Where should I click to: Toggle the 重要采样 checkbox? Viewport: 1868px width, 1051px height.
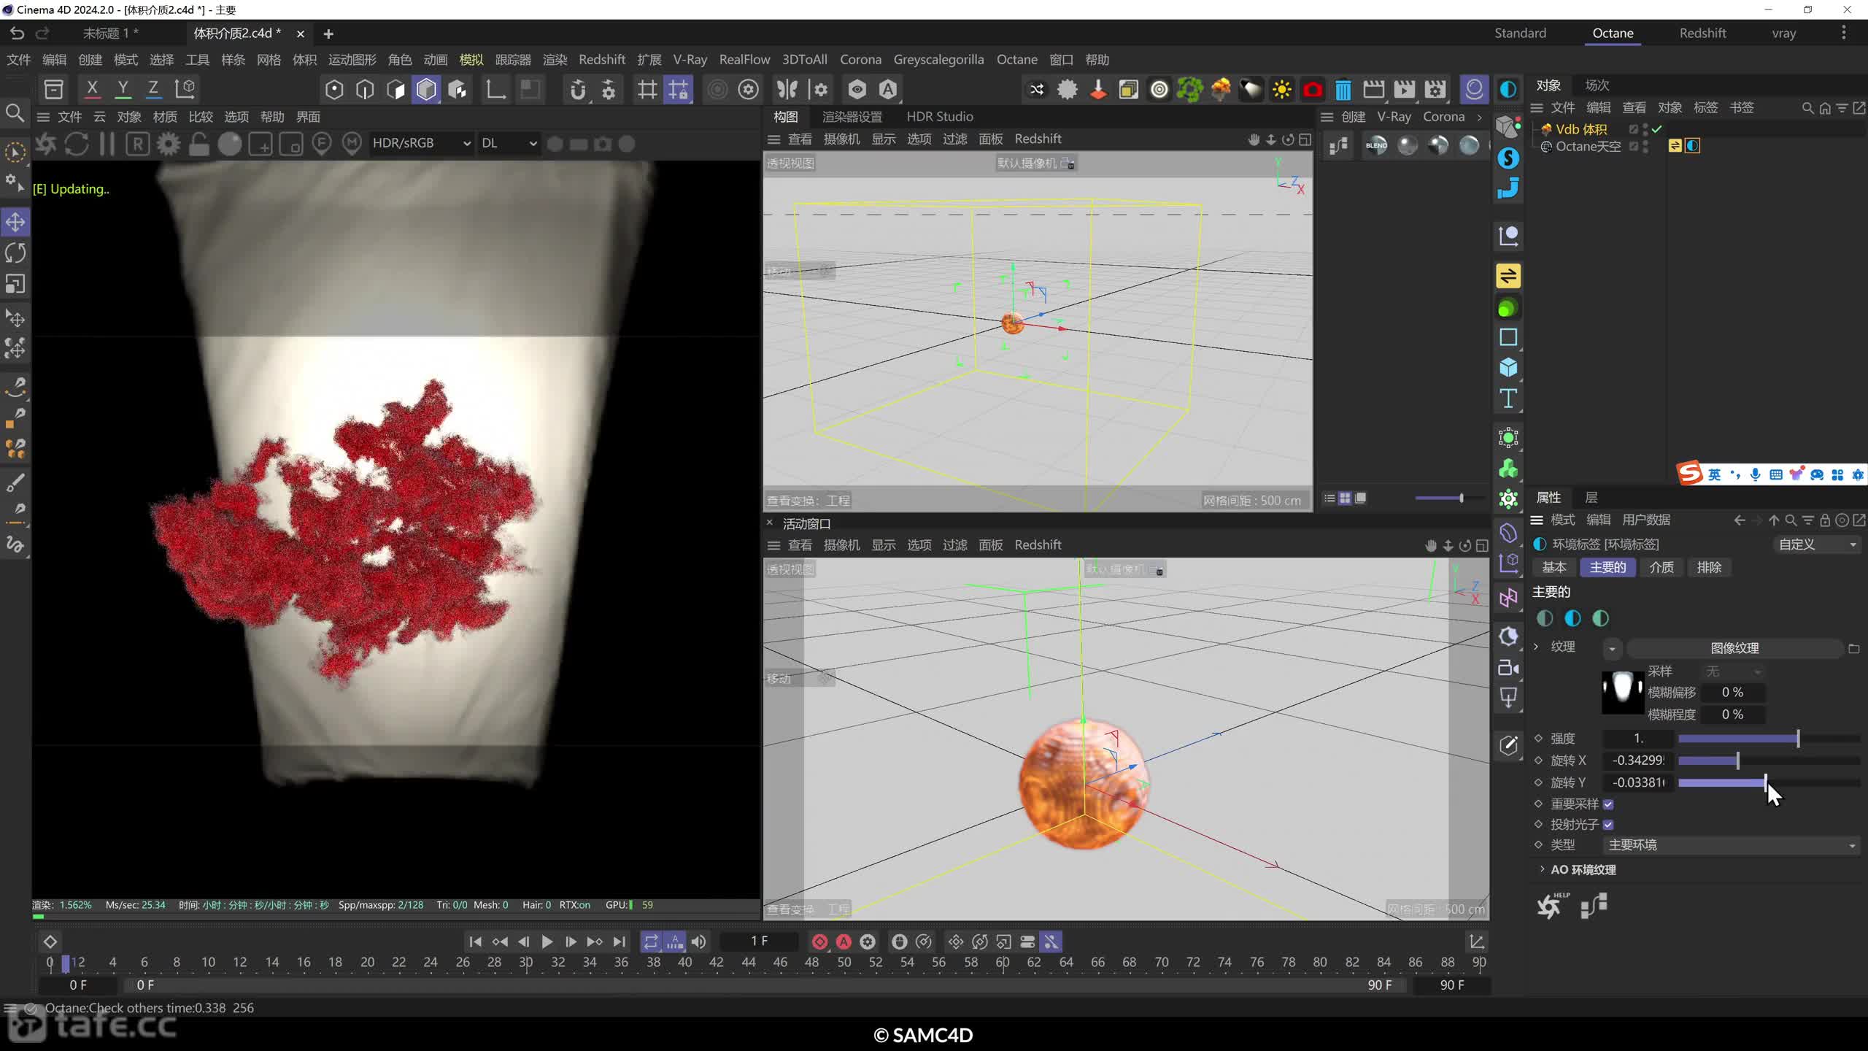pos(1608,804)
